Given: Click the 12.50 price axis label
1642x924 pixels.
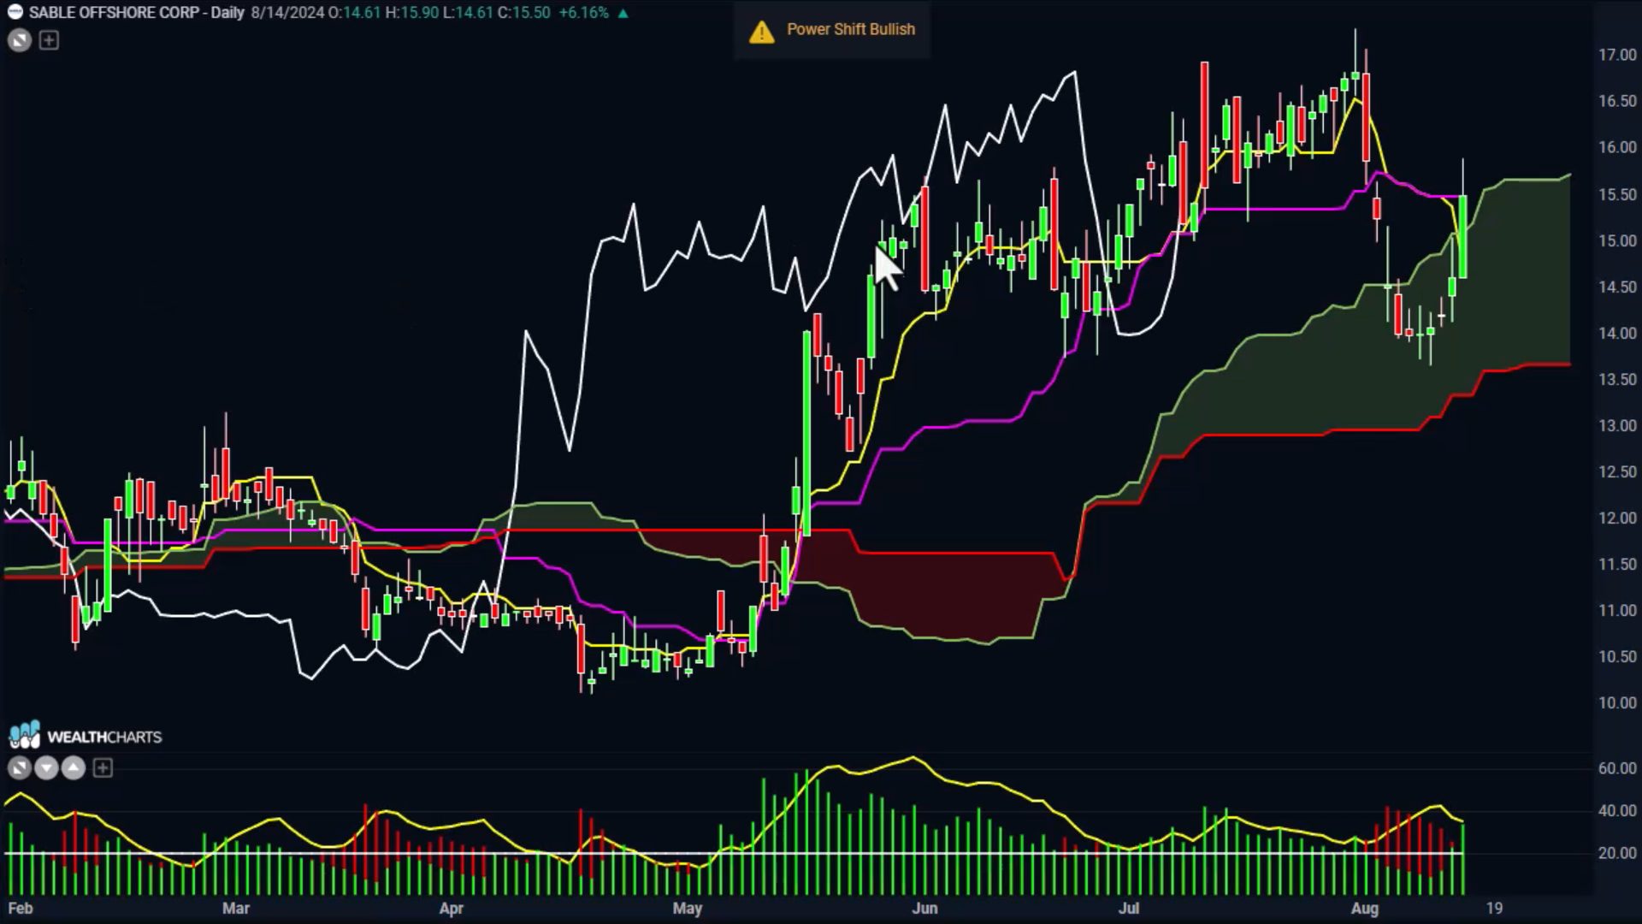Looking at the screenshot, I should (1617, 471).
